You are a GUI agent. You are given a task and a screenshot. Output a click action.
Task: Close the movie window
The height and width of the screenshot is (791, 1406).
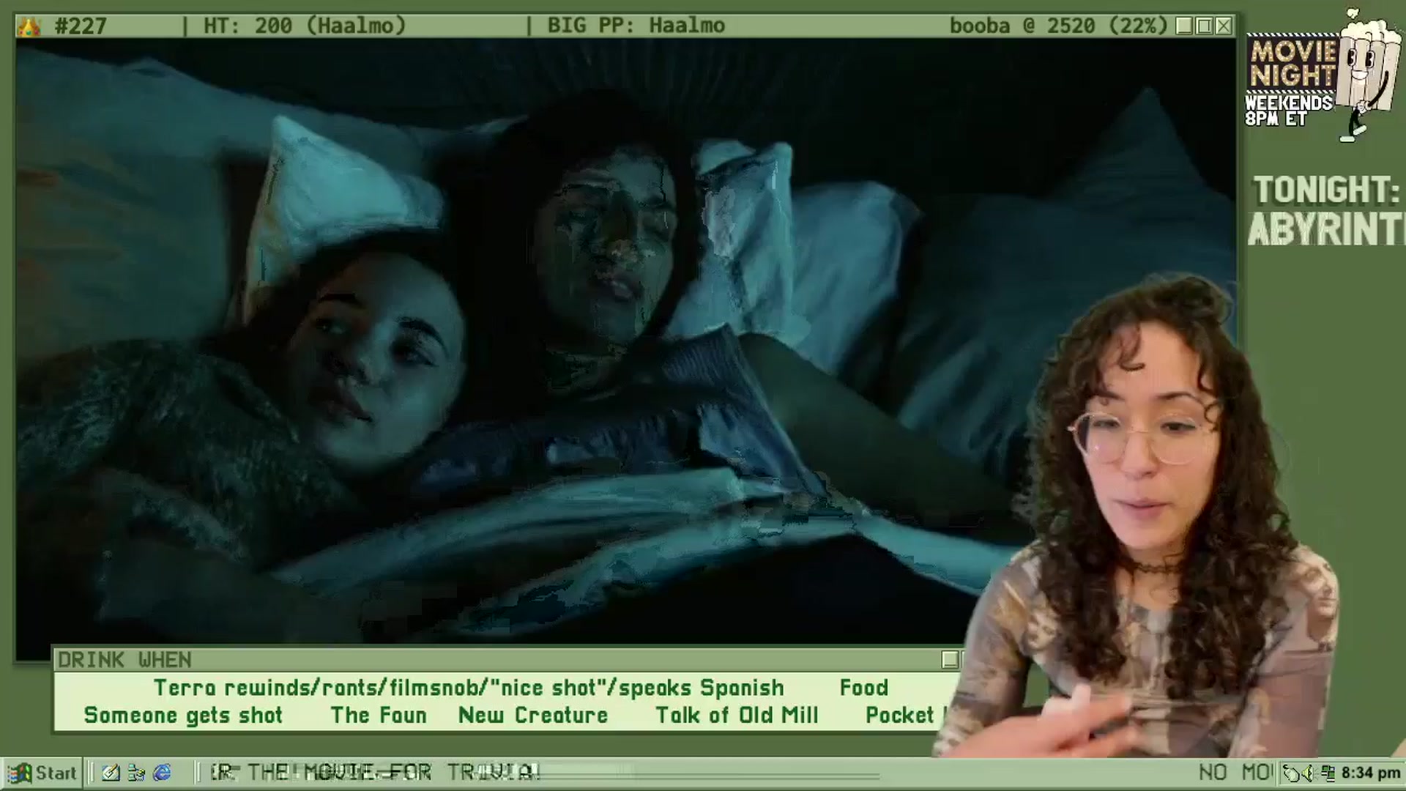pyautogui.click(x=1224, y=26)
